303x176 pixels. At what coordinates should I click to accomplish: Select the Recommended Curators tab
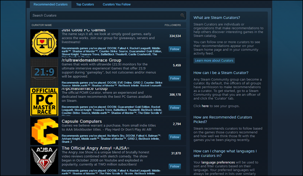51,5
